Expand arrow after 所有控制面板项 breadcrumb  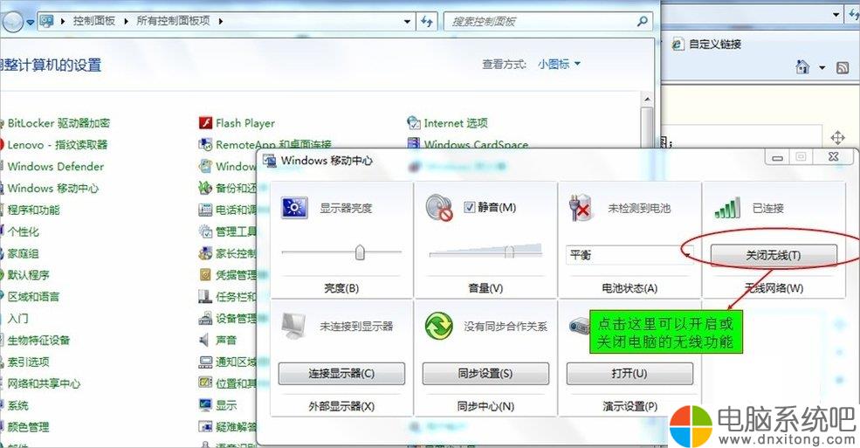click(x=221, y=21)
